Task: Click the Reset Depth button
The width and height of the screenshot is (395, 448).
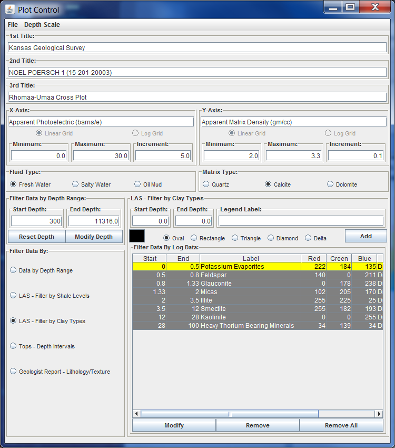Action: (36, 237)
